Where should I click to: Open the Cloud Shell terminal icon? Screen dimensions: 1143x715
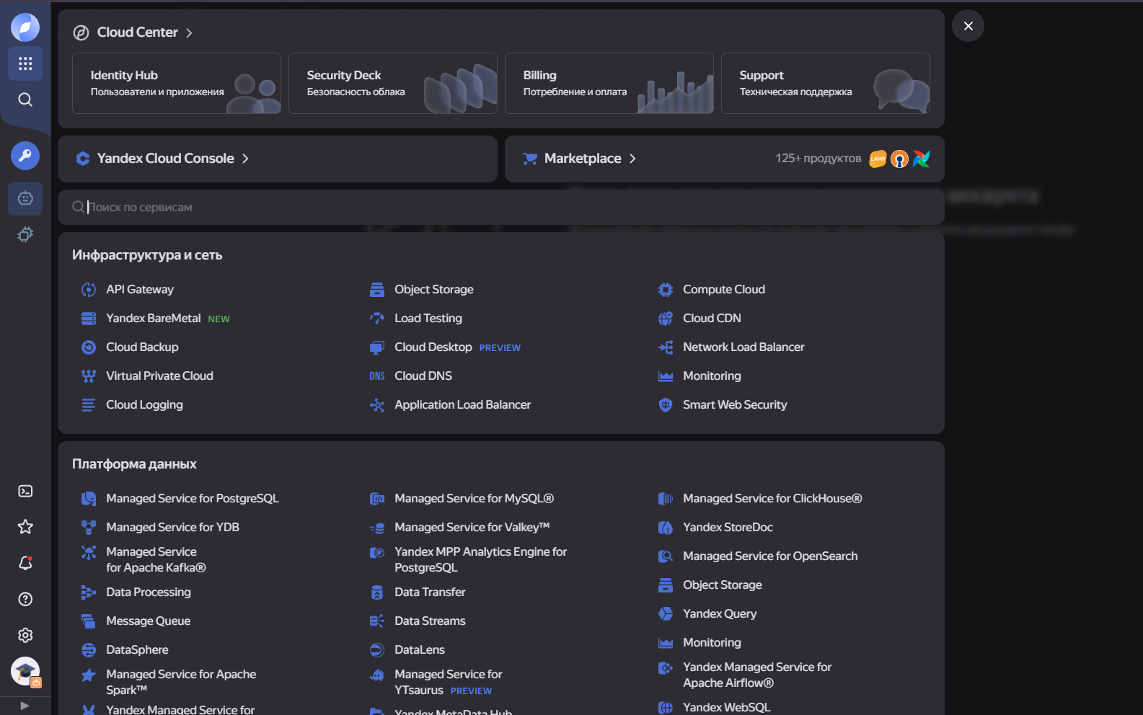(x=25, y=491)
